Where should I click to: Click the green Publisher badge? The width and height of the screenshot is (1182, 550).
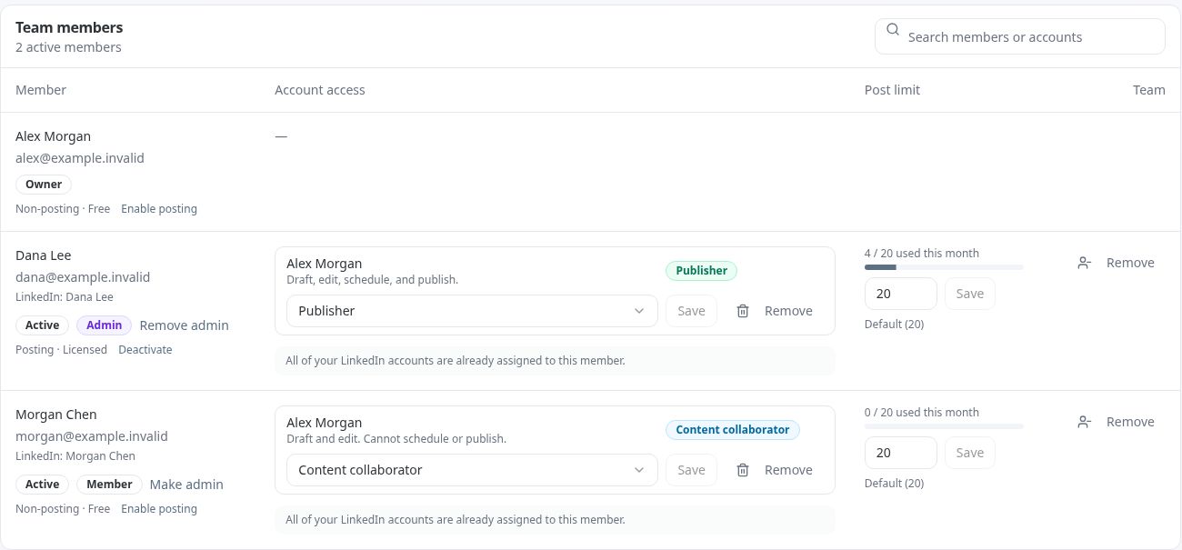pyautogui.click(x=701, y=270)
